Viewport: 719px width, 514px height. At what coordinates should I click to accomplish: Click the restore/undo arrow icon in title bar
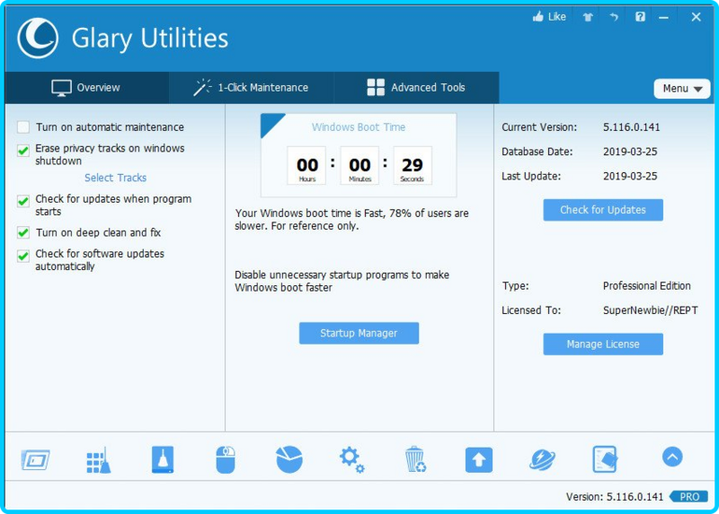pyautogui.click(x=614, y=17)
